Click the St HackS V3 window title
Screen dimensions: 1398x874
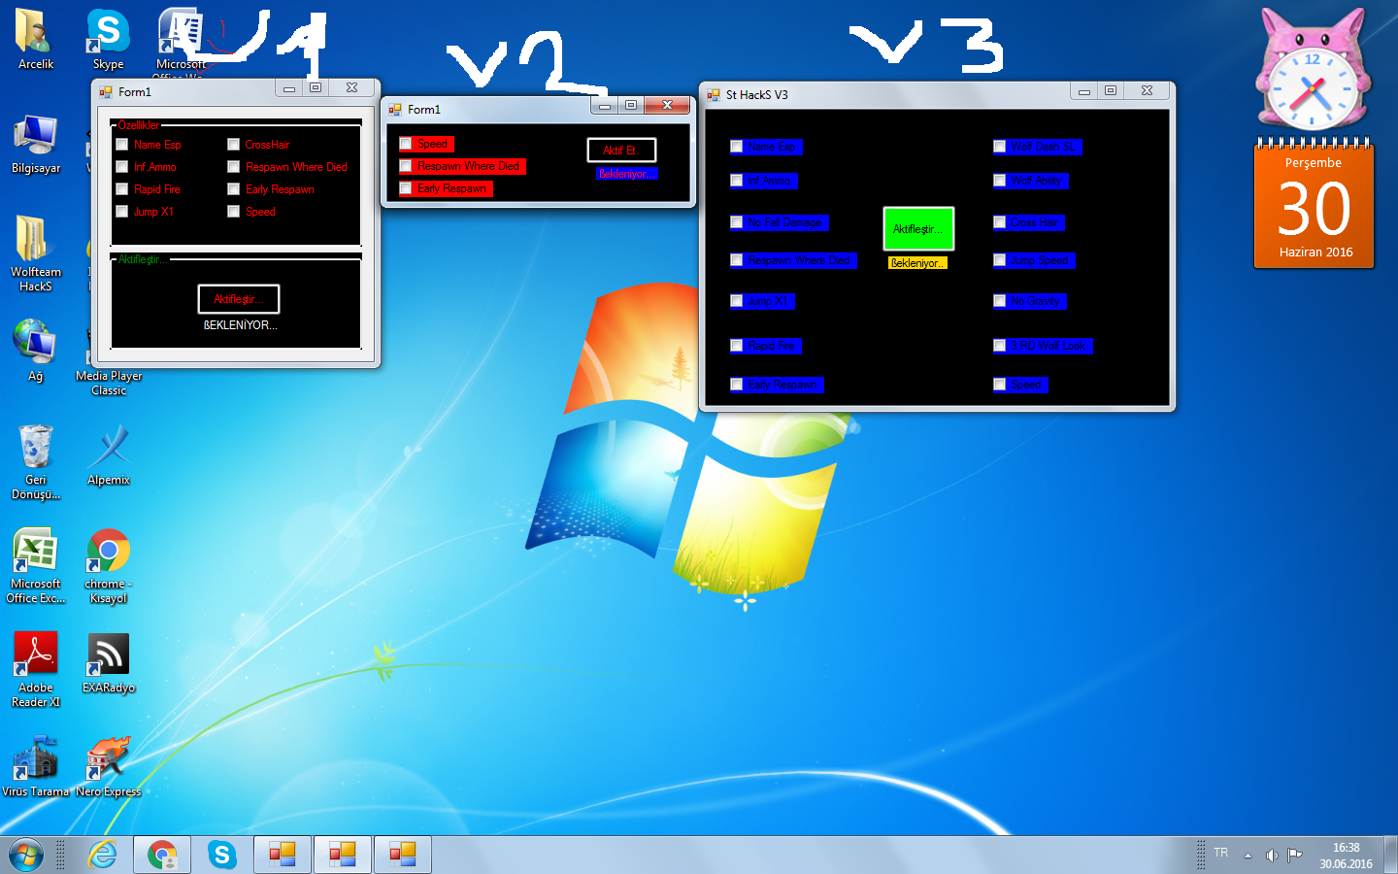757,94
